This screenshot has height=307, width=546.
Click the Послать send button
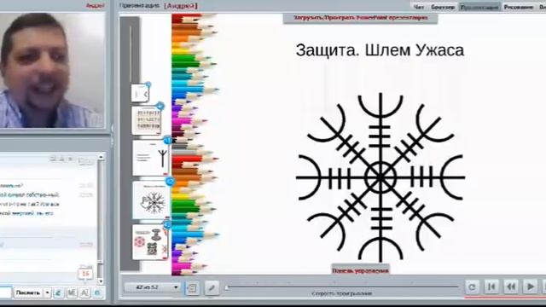point(28,293)
